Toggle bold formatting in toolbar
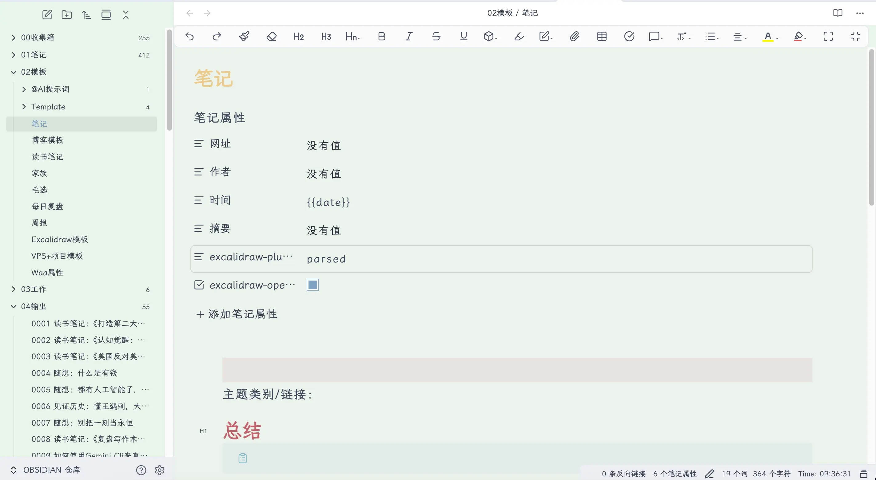Screen dimensions: 876x480 click(381, 36)
